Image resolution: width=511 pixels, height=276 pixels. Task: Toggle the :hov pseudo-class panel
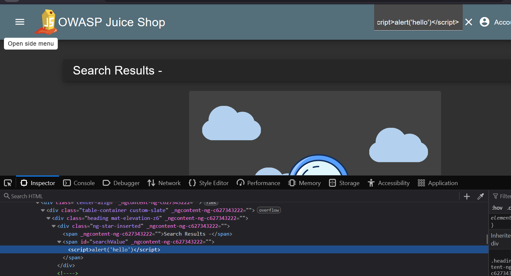(497, 208)
